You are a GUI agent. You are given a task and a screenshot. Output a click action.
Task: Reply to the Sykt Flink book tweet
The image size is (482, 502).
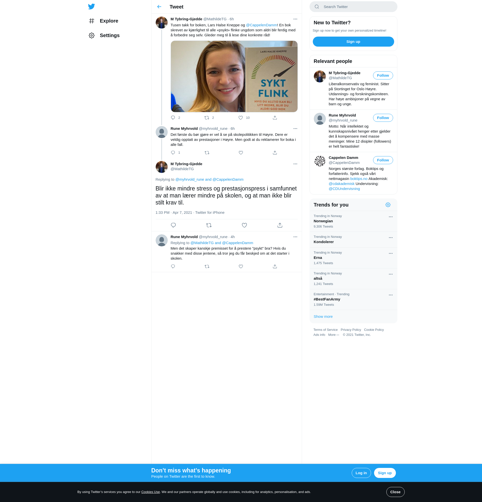click(x=173, y=118)
